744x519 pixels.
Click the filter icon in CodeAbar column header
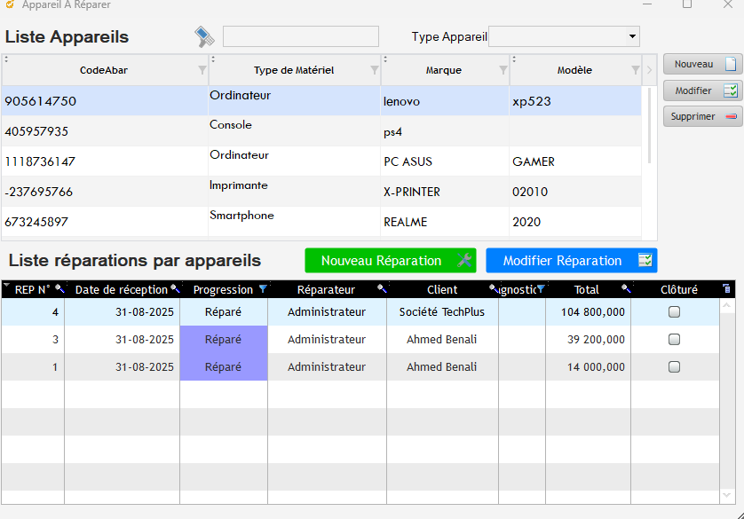coord(202,70)
